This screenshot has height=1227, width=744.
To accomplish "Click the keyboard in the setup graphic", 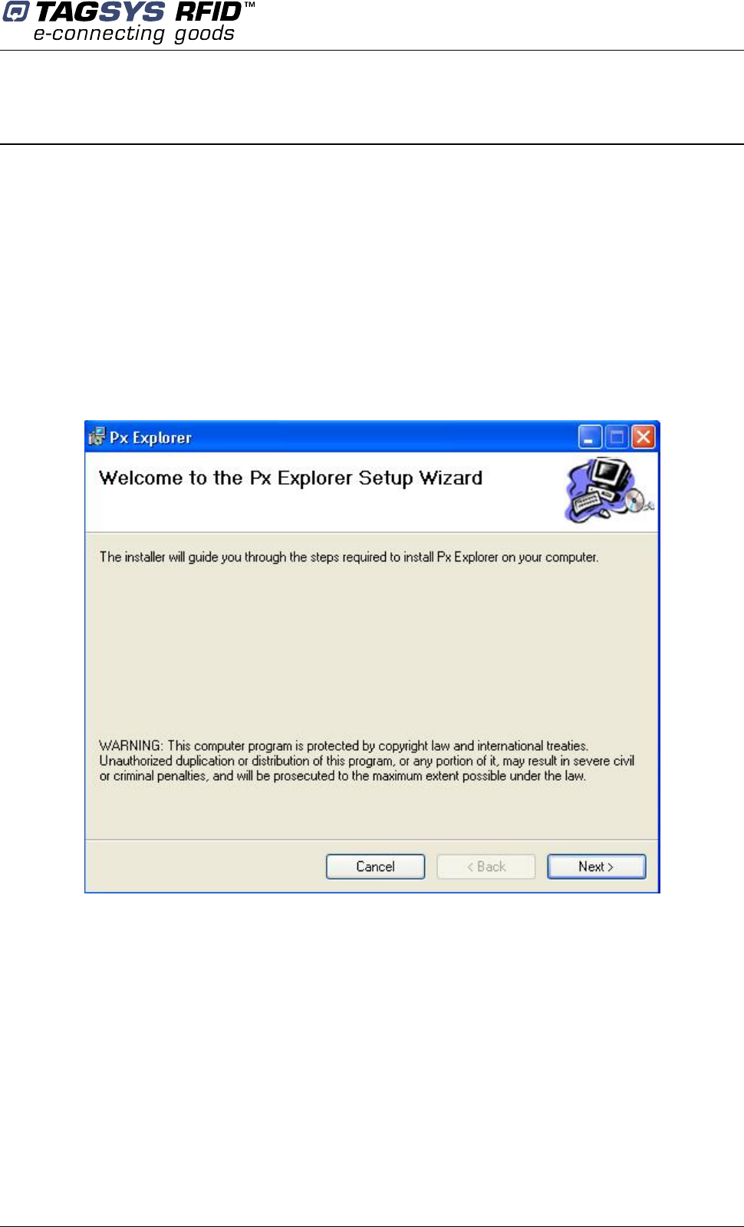I will pyautogui.click(x=587, y=503).
